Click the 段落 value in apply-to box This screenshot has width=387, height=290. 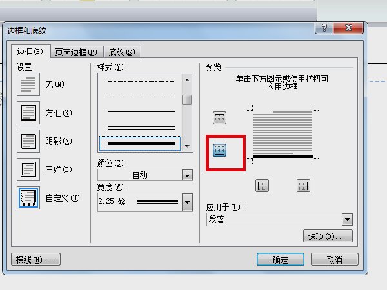point(217,220)
